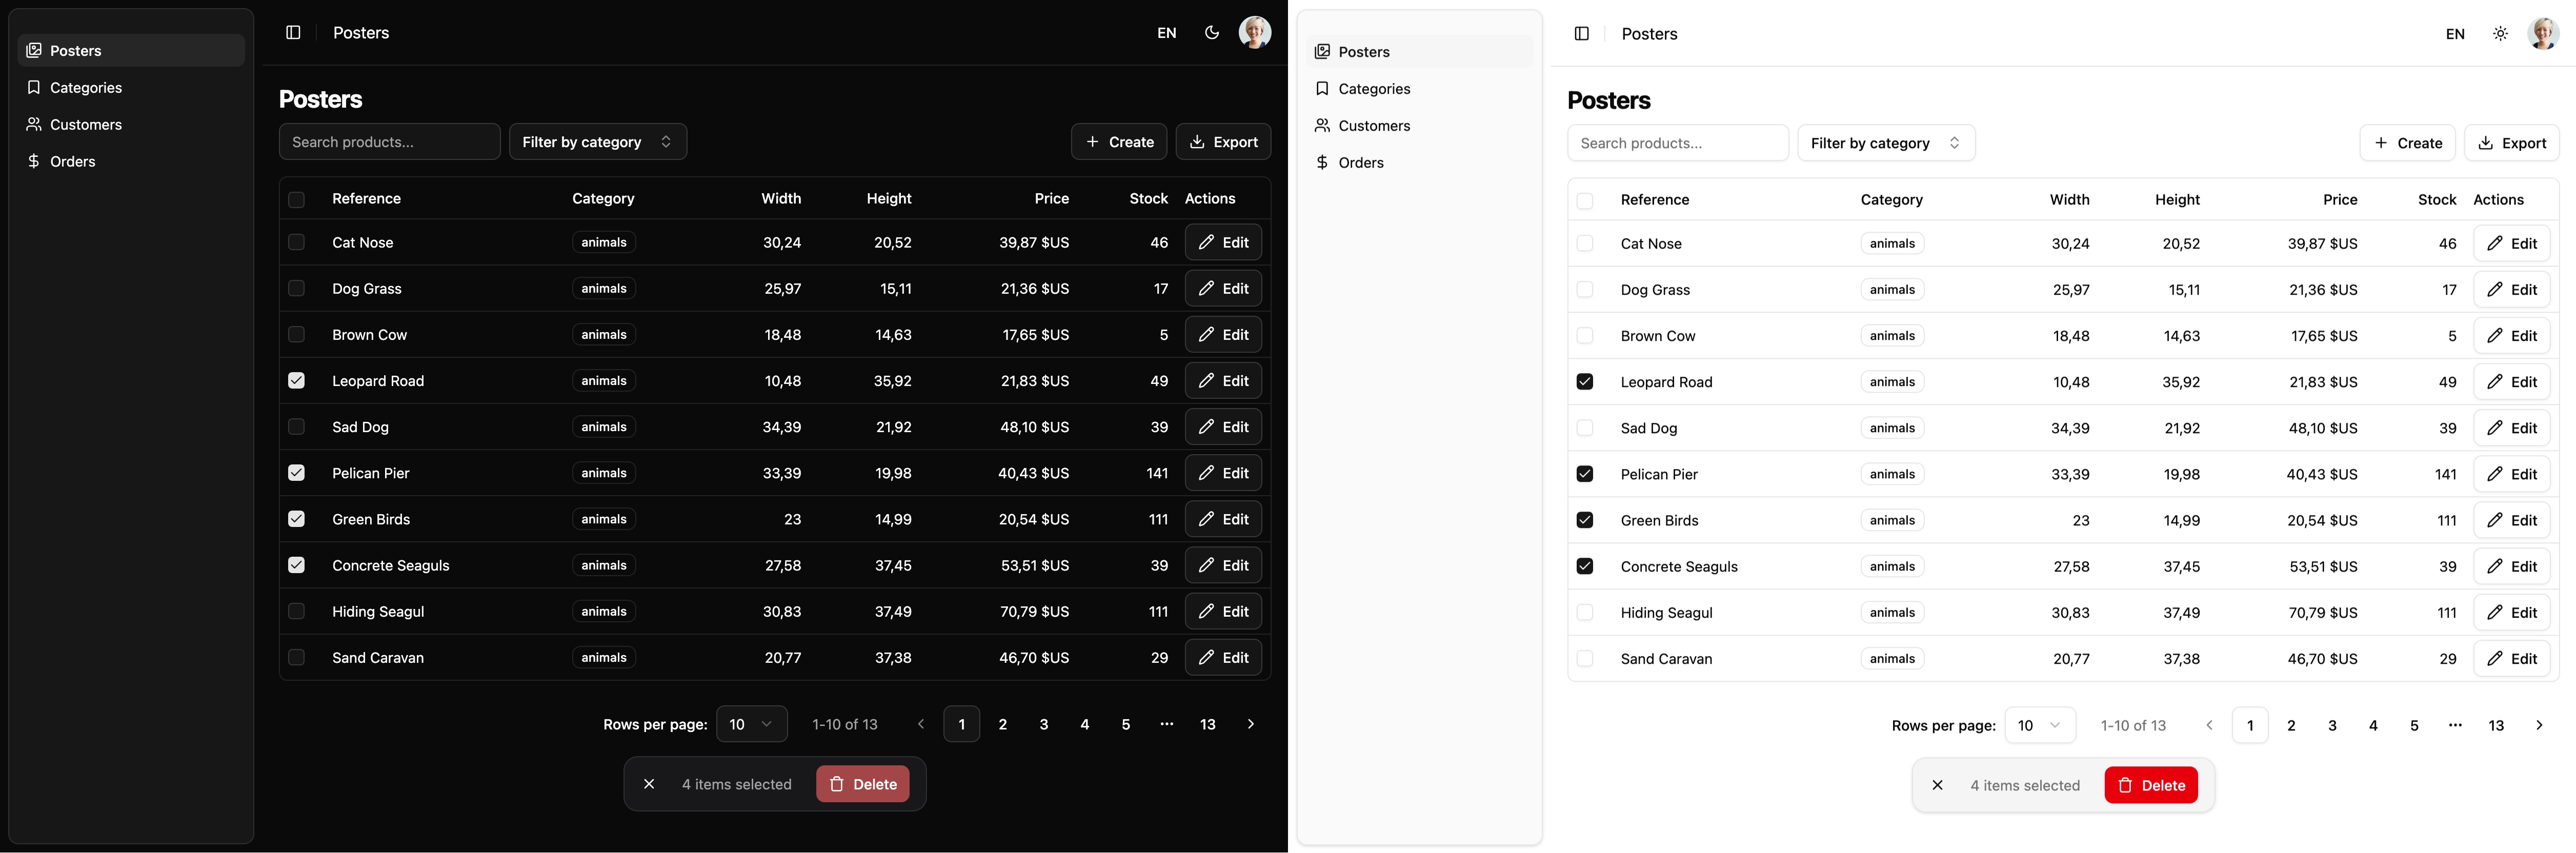Click next page arrow in light pagination
This screenshot has height=853, width=2576.
click(x=2538, y=726)
